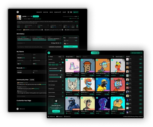Click the round green logo in front window
This screenshot has height=127, width=153.
coord(49,53)
